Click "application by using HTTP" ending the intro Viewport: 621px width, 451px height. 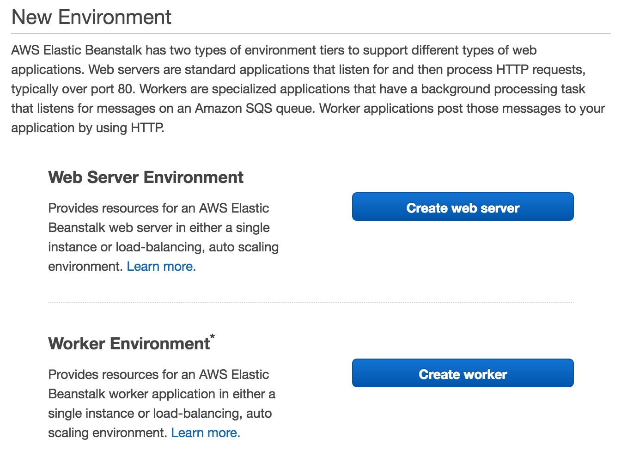pyautogui.click(x=87, y=128)
